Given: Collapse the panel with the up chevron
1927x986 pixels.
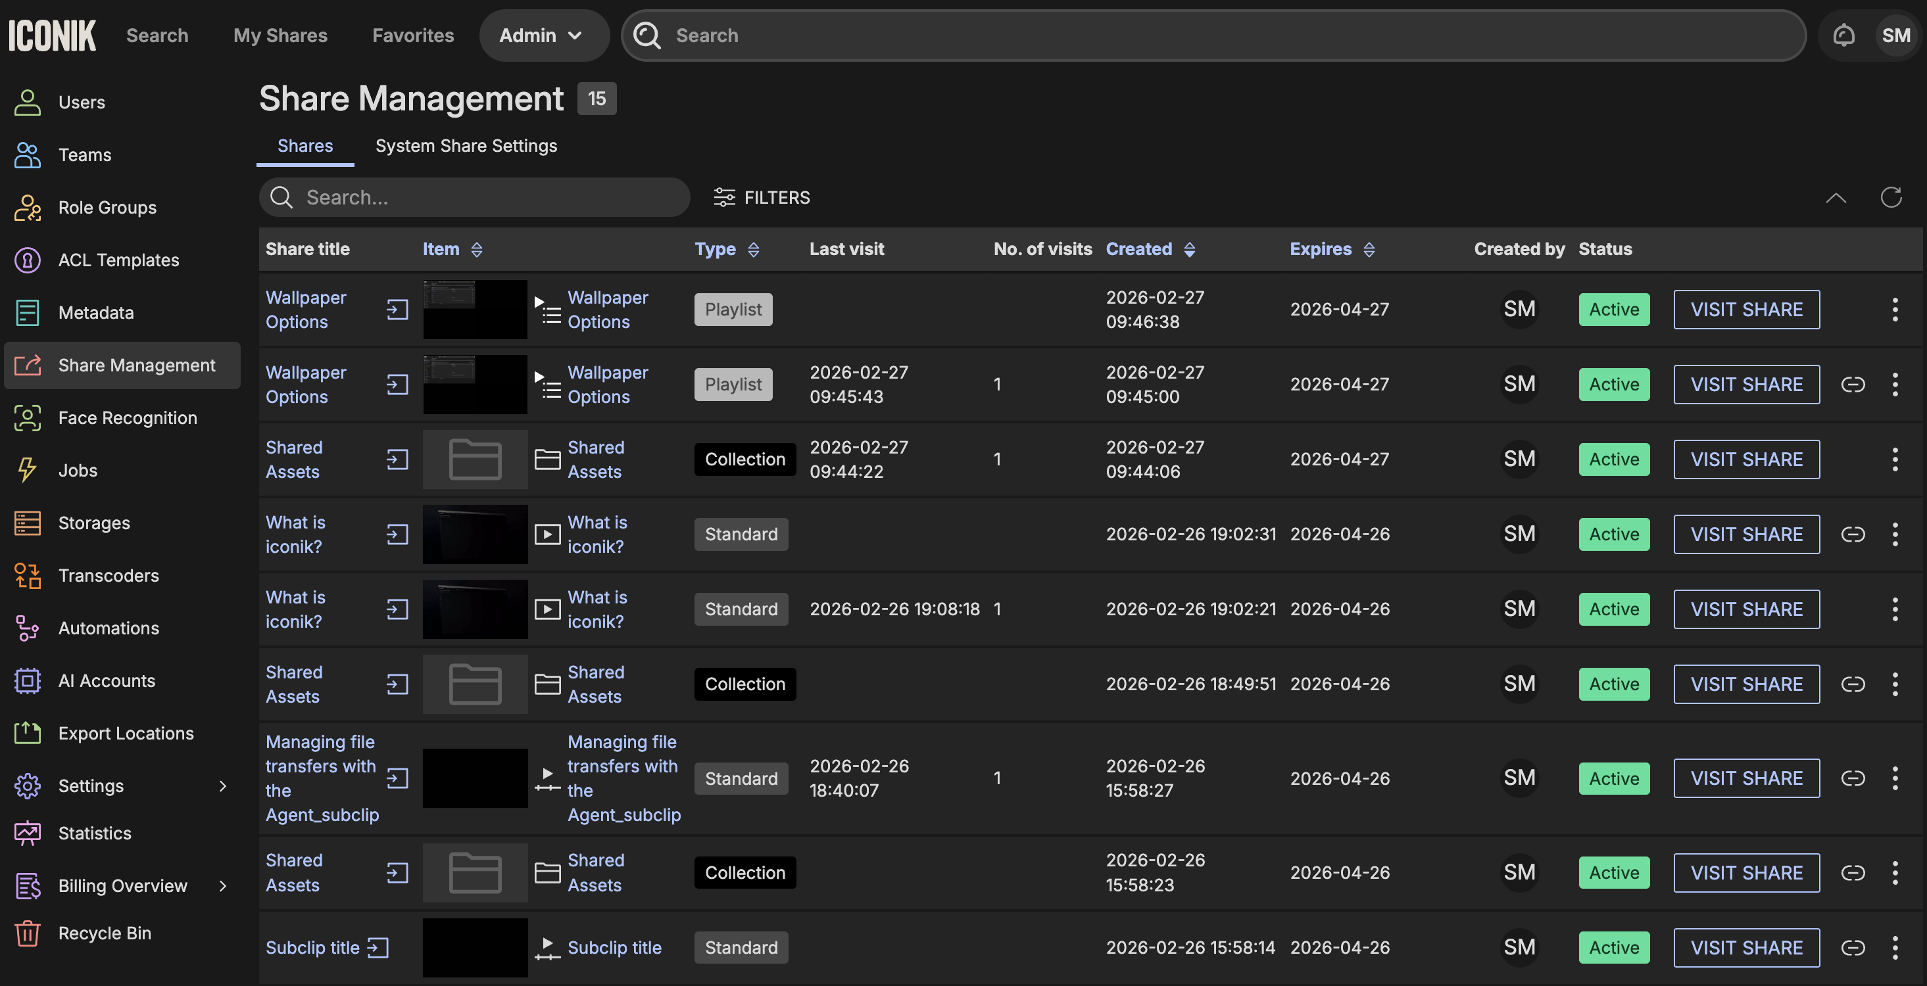Looking at the screenshot, I should pos(1835,197).
